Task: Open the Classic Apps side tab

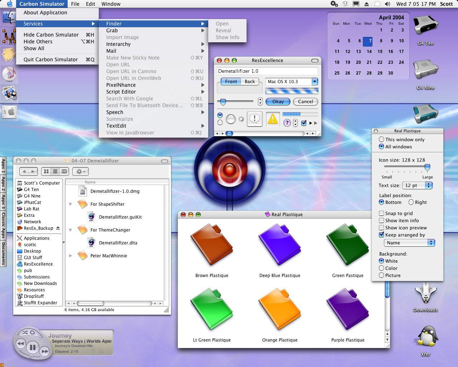Action: click(3, 225)
